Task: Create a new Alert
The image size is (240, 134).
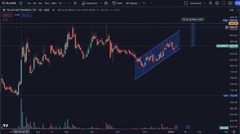Action: coord(117,3)
